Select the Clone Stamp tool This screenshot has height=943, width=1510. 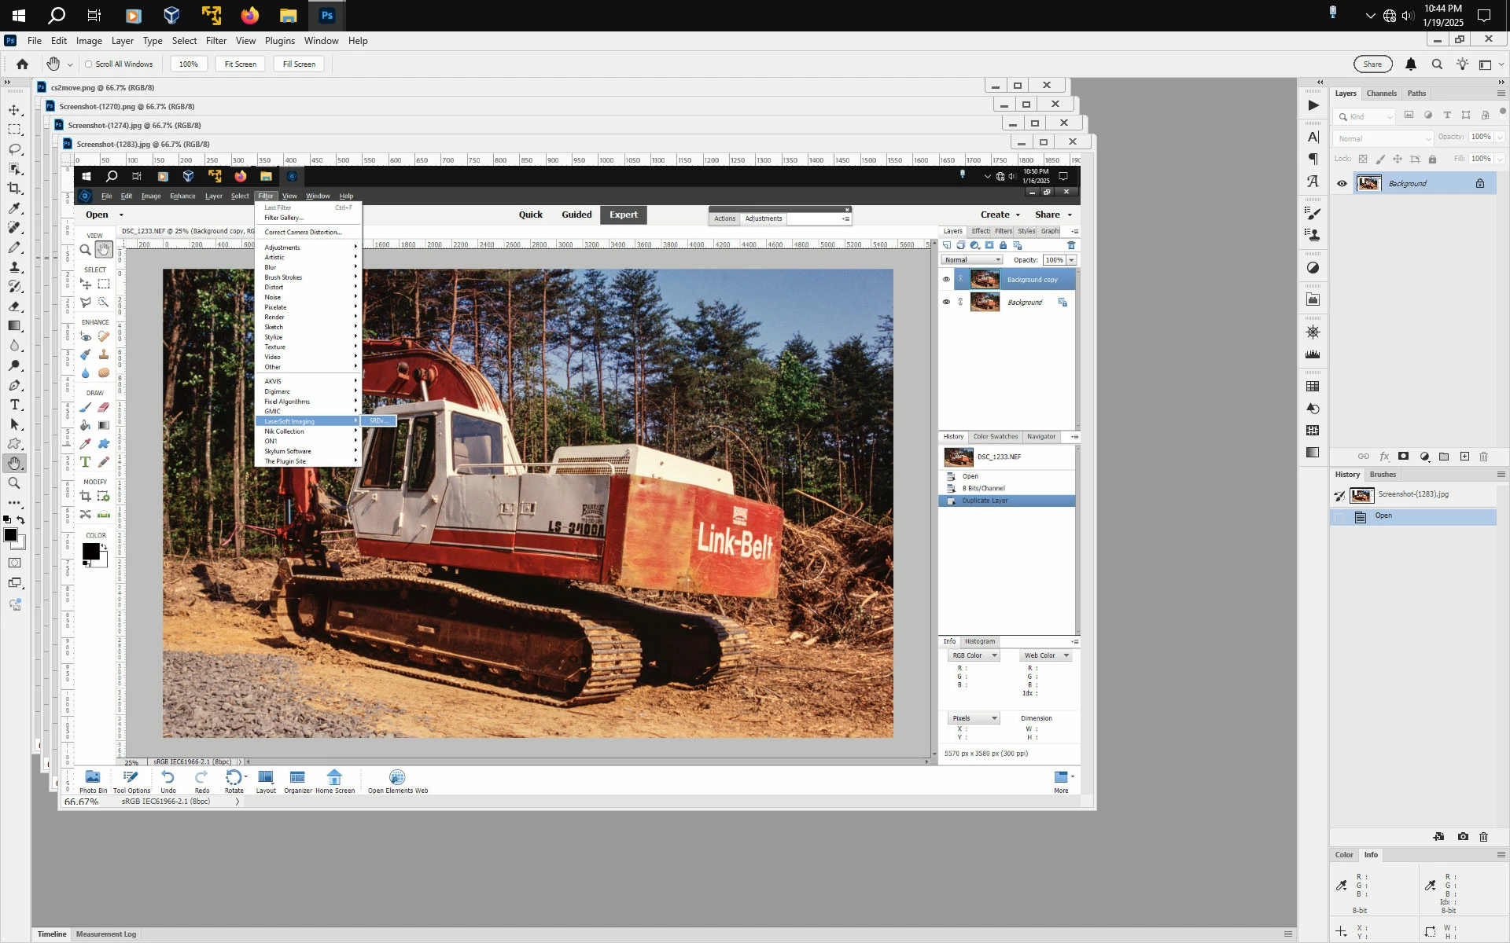[x=14, y=267]
